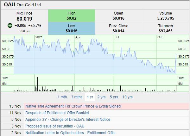Select the 1 yr chart range
The height and width of the screenshot is (136, 190).
pos(90,97)
